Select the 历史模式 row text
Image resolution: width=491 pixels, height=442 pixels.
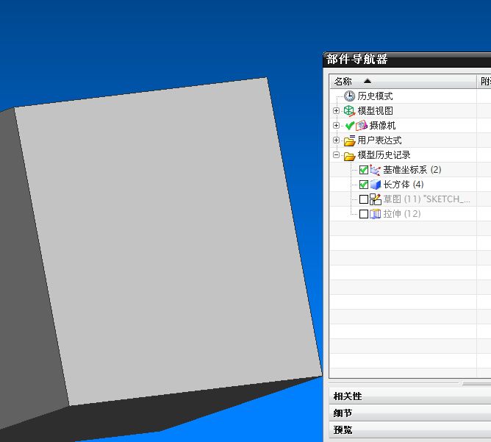point(375,96)
